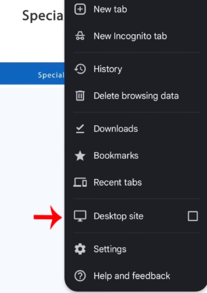Click the blue Special banner tab
This screenshot has height=293, width=207.
32,74
